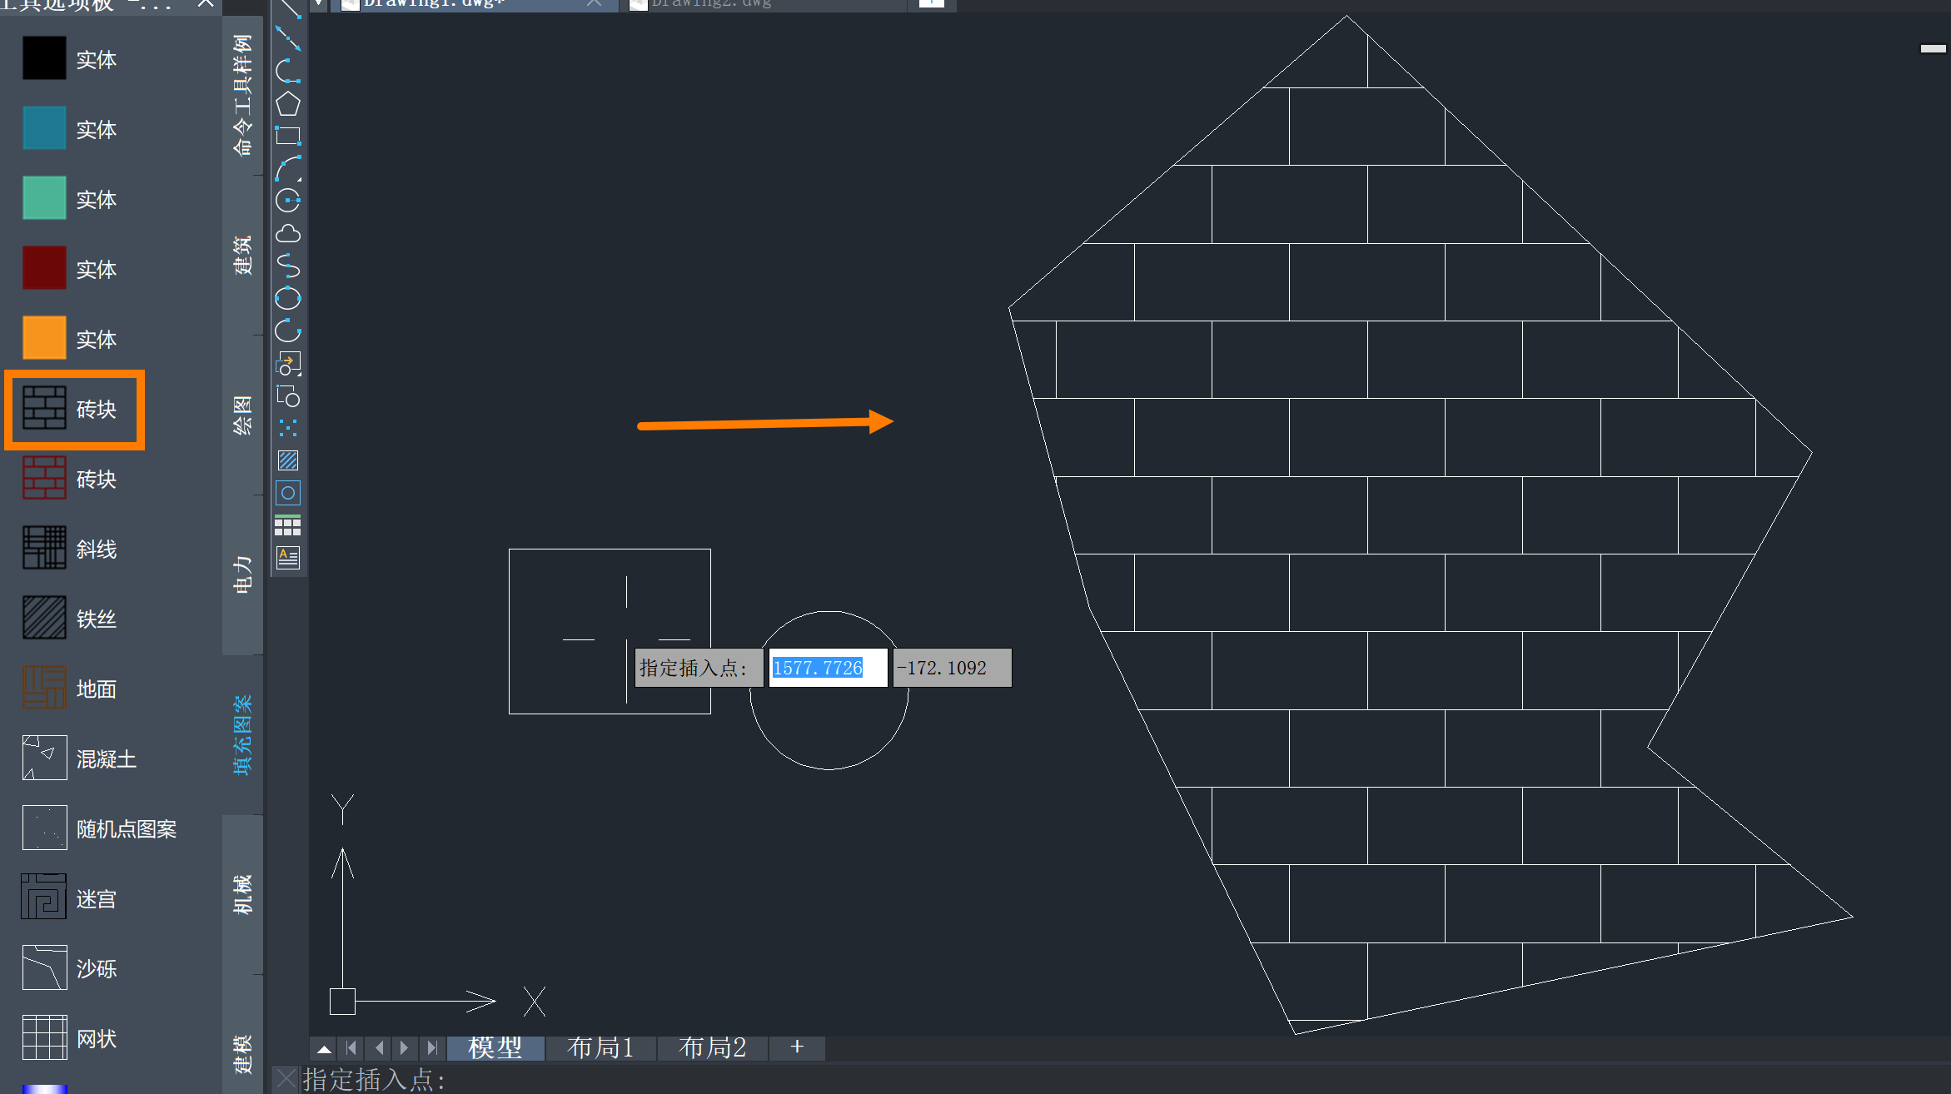Activate the Hatch fill tool
The width and height of the screenshot is (1951, 1094).
coord(288,460)
